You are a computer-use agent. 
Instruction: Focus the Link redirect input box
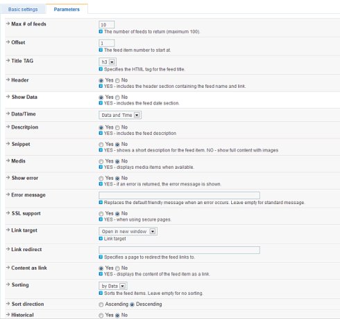coord(179,250)
